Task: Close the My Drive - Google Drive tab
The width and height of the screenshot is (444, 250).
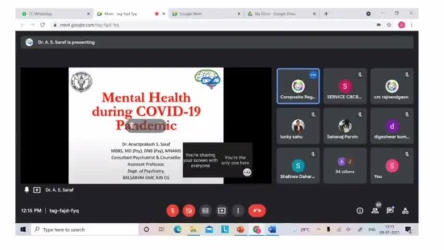Action: pyautogui.click(x=314, y=14)
